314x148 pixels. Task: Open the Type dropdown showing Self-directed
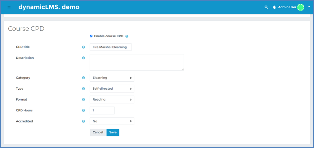pyautogui.click(x=112, y=89)
